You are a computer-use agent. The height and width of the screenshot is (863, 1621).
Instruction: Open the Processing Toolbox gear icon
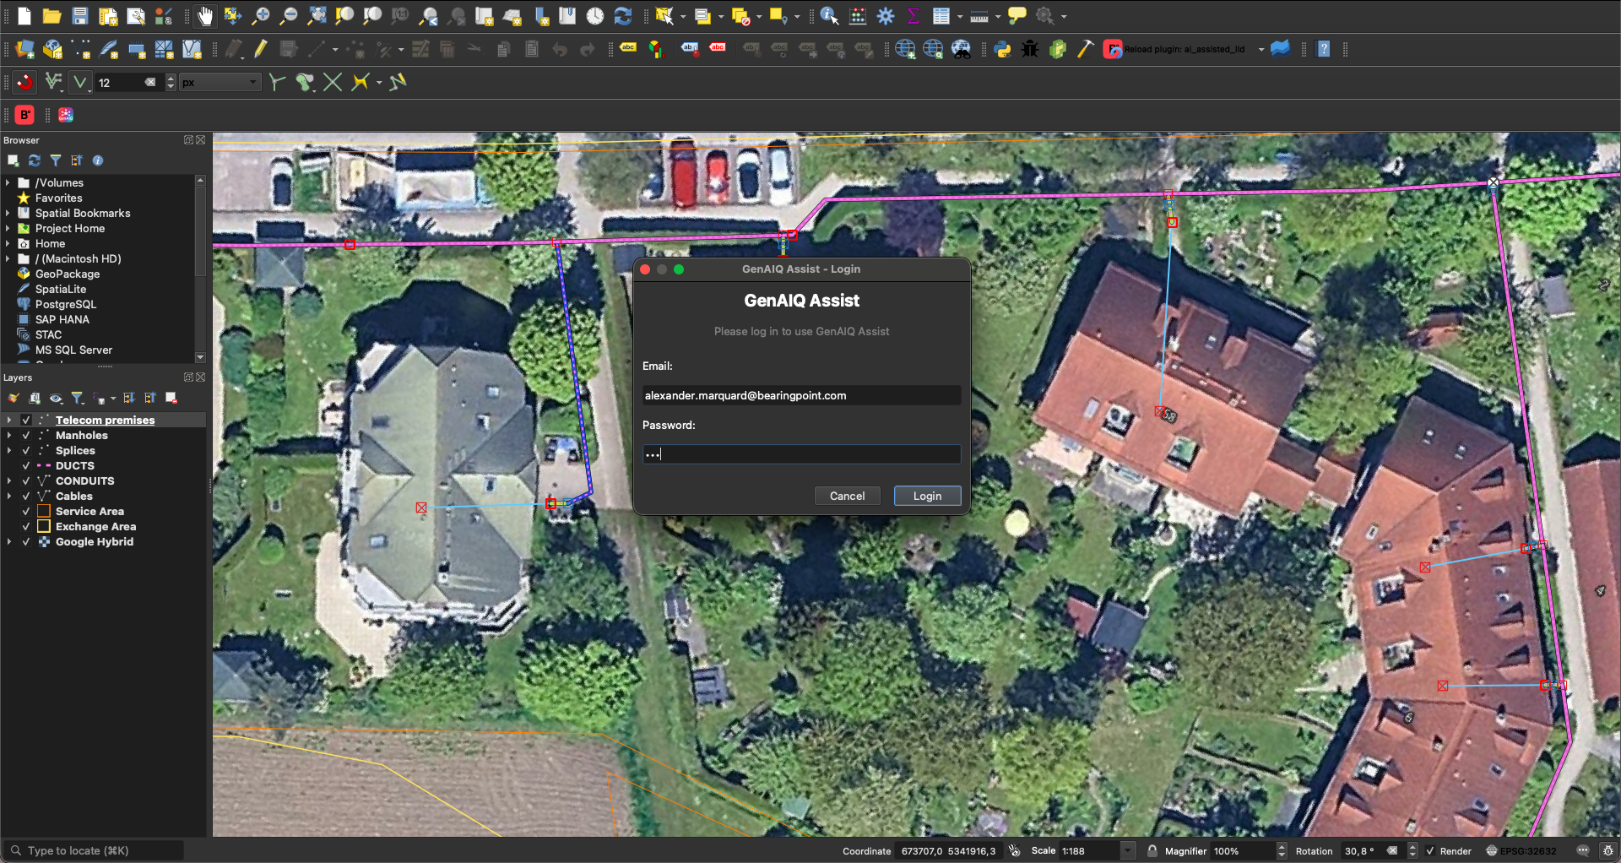tap(886, 16)
